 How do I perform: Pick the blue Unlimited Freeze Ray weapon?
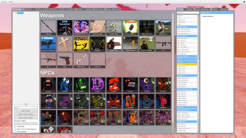click(48, 44)
